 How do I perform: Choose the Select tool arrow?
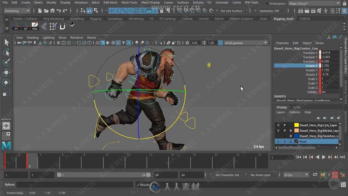coord(7,42)
